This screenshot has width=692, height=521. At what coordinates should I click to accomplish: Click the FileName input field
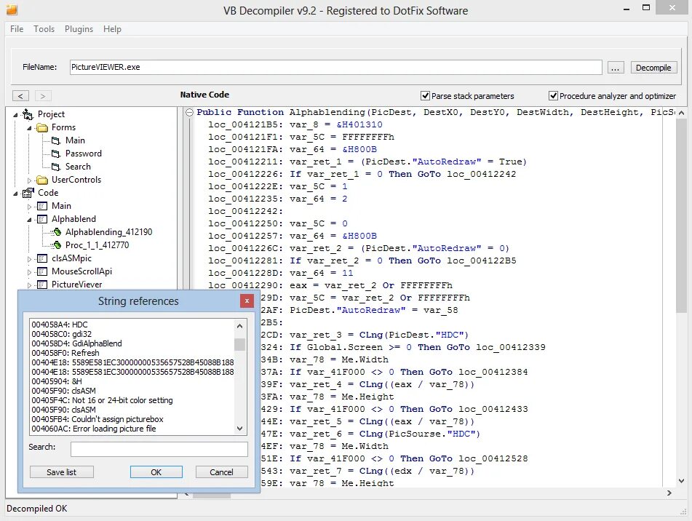336,67
